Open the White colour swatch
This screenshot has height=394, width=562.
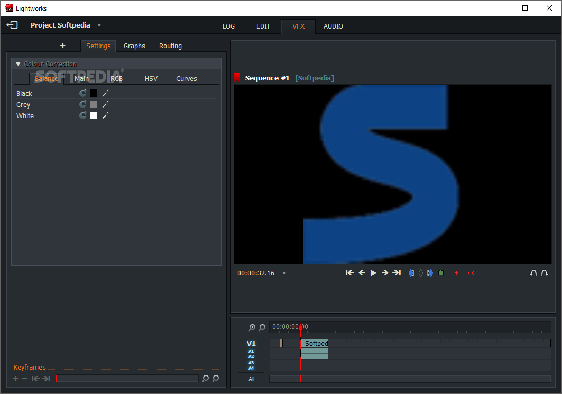tap(94, 115)
